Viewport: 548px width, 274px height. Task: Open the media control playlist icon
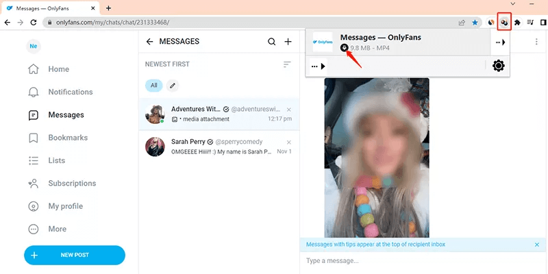[530, 23]
